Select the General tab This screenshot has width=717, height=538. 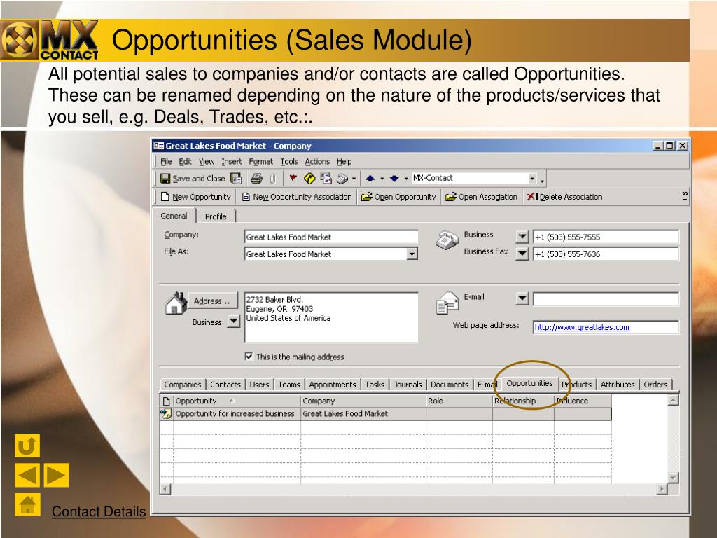click(174, 216)
